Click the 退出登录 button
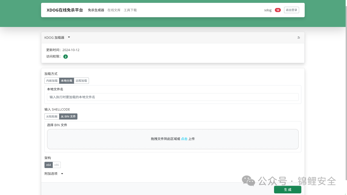This screenshot has height=195, width=347. point(291,10)
